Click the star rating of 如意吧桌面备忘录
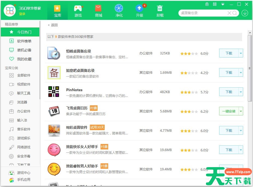The width and height of the screenshot is (253, 187). pyautogui.click(x=189, y=73)
